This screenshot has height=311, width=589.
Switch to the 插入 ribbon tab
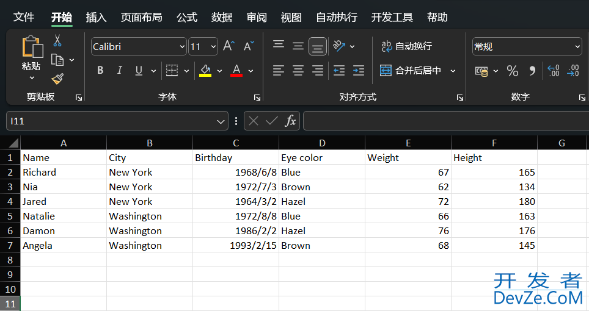pos(96,17)
